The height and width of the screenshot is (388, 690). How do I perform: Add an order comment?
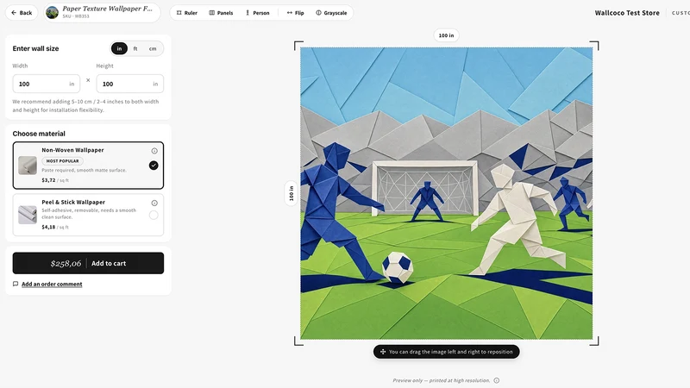[52, 285]
